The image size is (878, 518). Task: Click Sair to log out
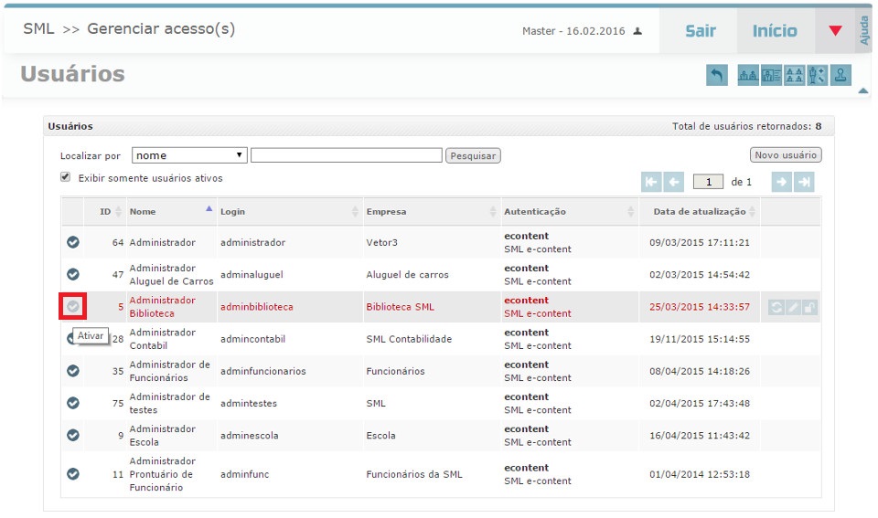701,31
